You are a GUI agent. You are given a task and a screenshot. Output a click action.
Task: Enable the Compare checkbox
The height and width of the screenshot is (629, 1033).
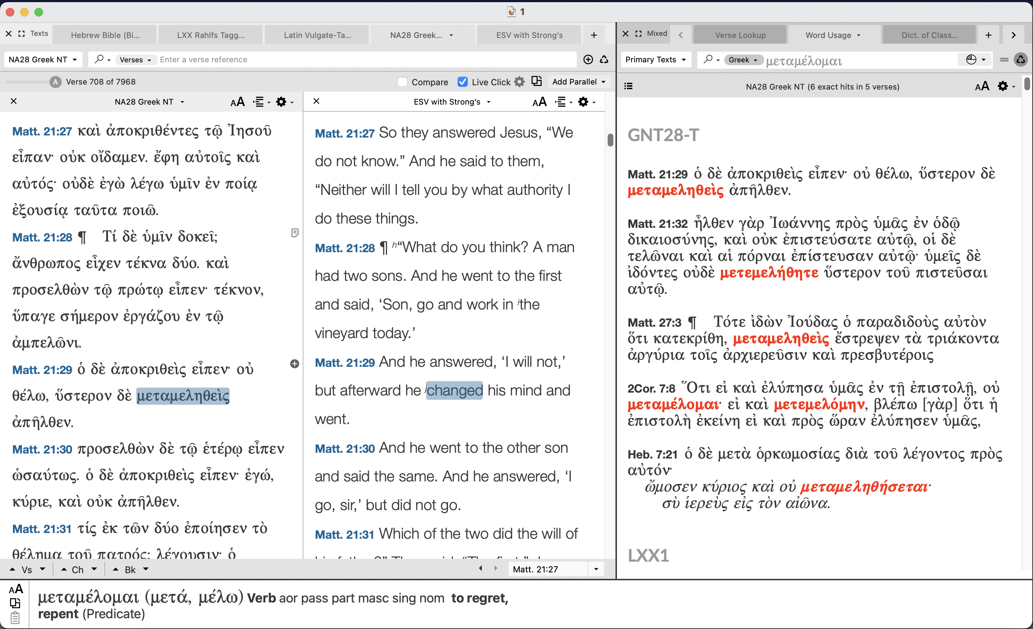click(402, 82)
